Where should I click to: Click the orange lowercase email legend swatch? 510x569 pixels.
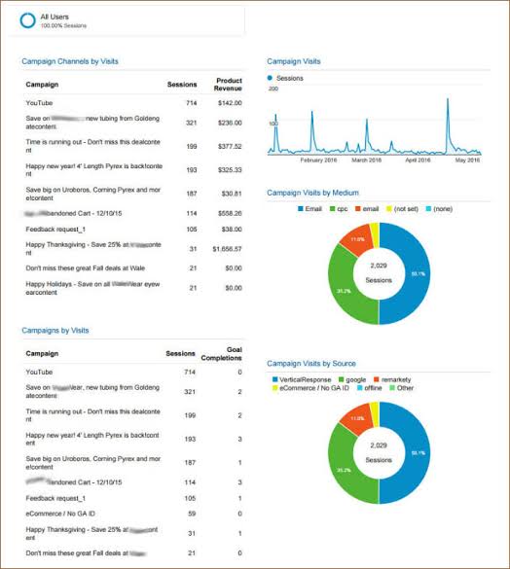point(358,209)
